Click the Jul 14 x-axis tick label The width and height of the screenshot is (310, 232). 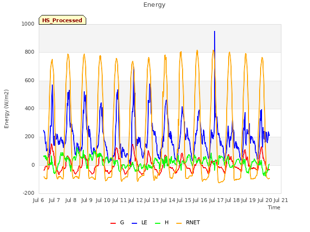click(168, 201)
